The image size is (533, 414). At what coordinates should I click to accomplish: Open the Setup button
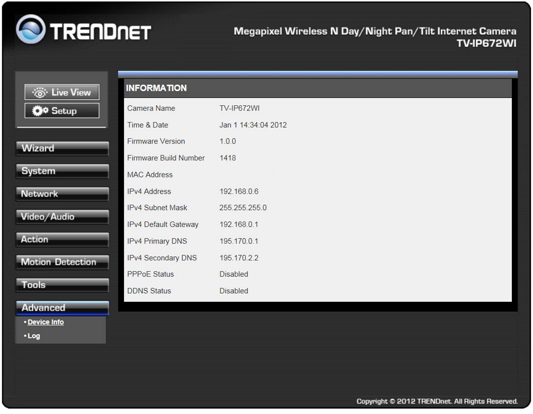point(62,111)
